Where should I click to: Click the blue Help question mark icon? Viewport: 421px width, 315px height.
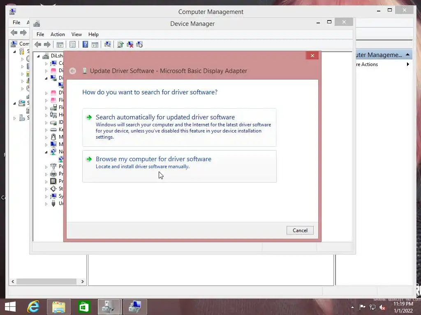pos(85,44)
